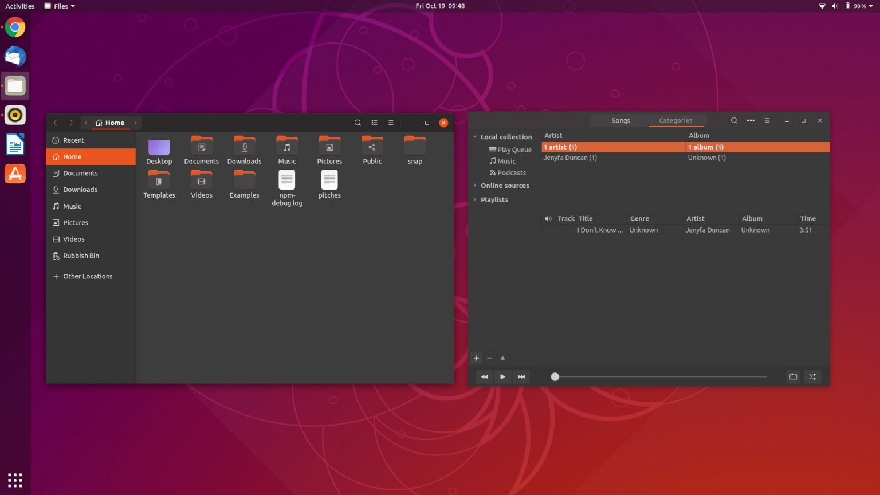Image resolution: width=880 pixels, height=495 pixels.
Task: Go back in Files navigation
Action: click(x=56, y=123)
